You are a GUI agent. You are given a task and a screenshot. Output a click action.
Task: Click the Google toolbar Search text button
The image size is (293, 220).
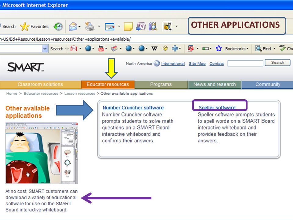point(57,49)
